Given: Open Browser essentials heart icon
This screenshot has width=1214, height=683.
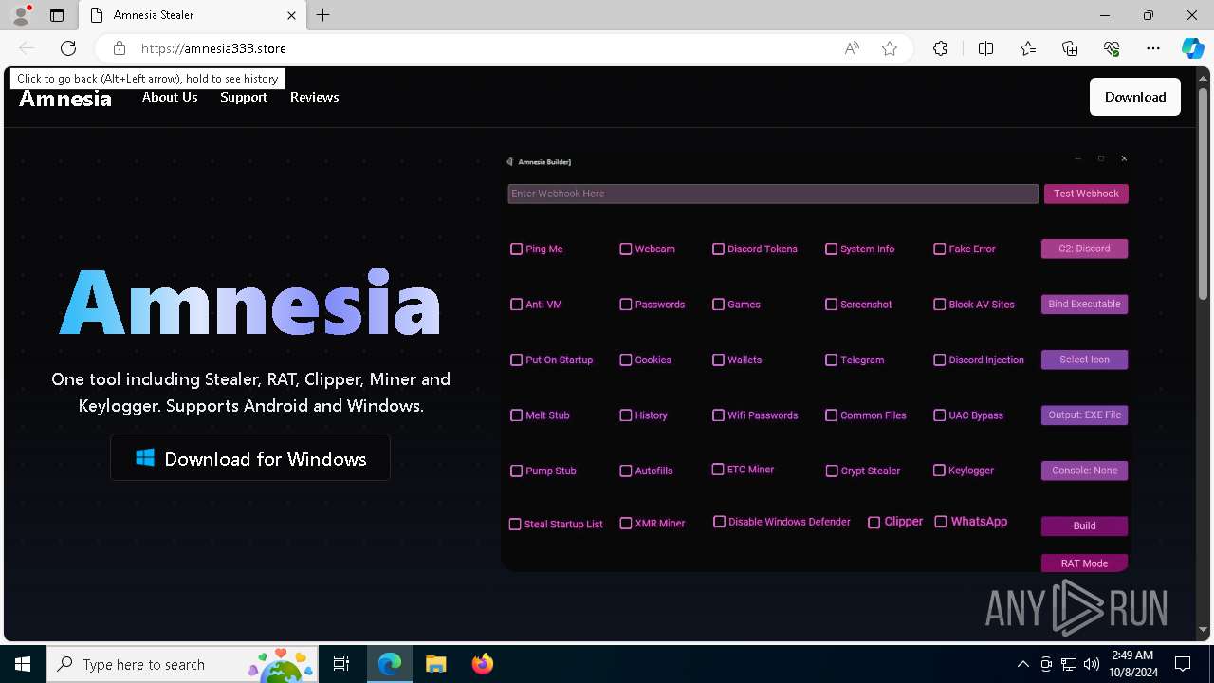Looking at the screenshot, I should point(1112,48).
